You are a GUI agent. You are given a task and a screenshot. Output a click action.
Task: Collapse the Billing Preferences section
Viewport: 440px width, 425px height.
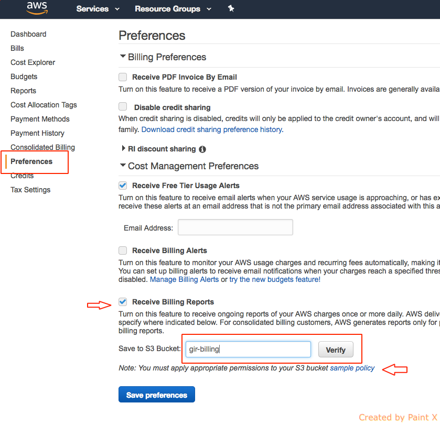point(123,57)
